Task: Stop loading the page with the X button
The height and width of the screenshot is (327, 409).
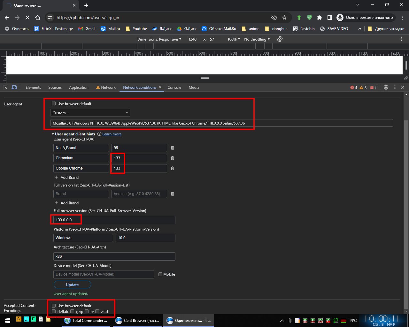Action: tap(27, 18)
